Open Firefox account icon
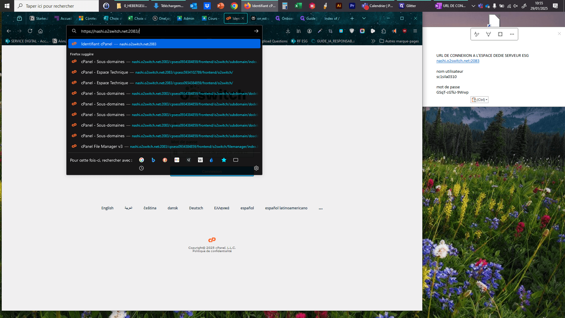Viewport: 565px width, 318px height. [x=309, y=31]
